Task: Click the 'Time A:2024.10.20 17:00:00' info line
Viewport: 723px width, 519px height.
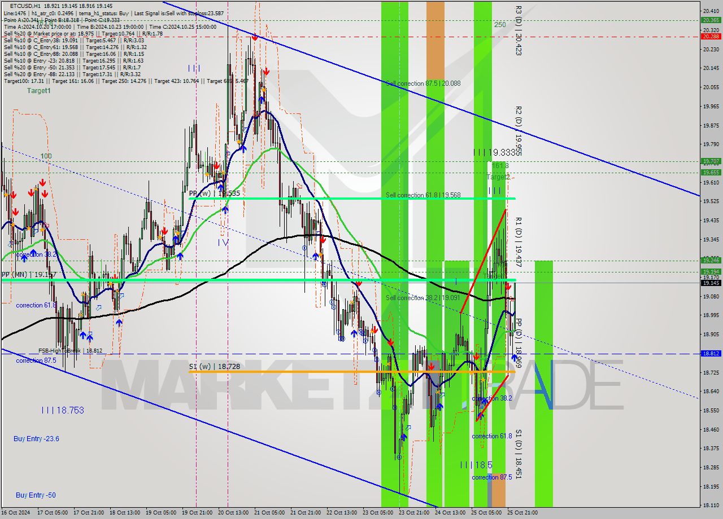Action: 110,27
